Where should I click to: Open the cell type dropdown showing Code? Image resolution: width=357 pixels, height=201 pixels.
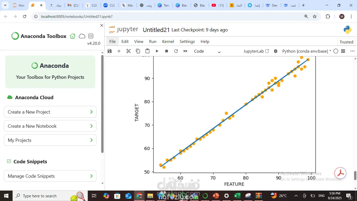(x=207, y=51)
